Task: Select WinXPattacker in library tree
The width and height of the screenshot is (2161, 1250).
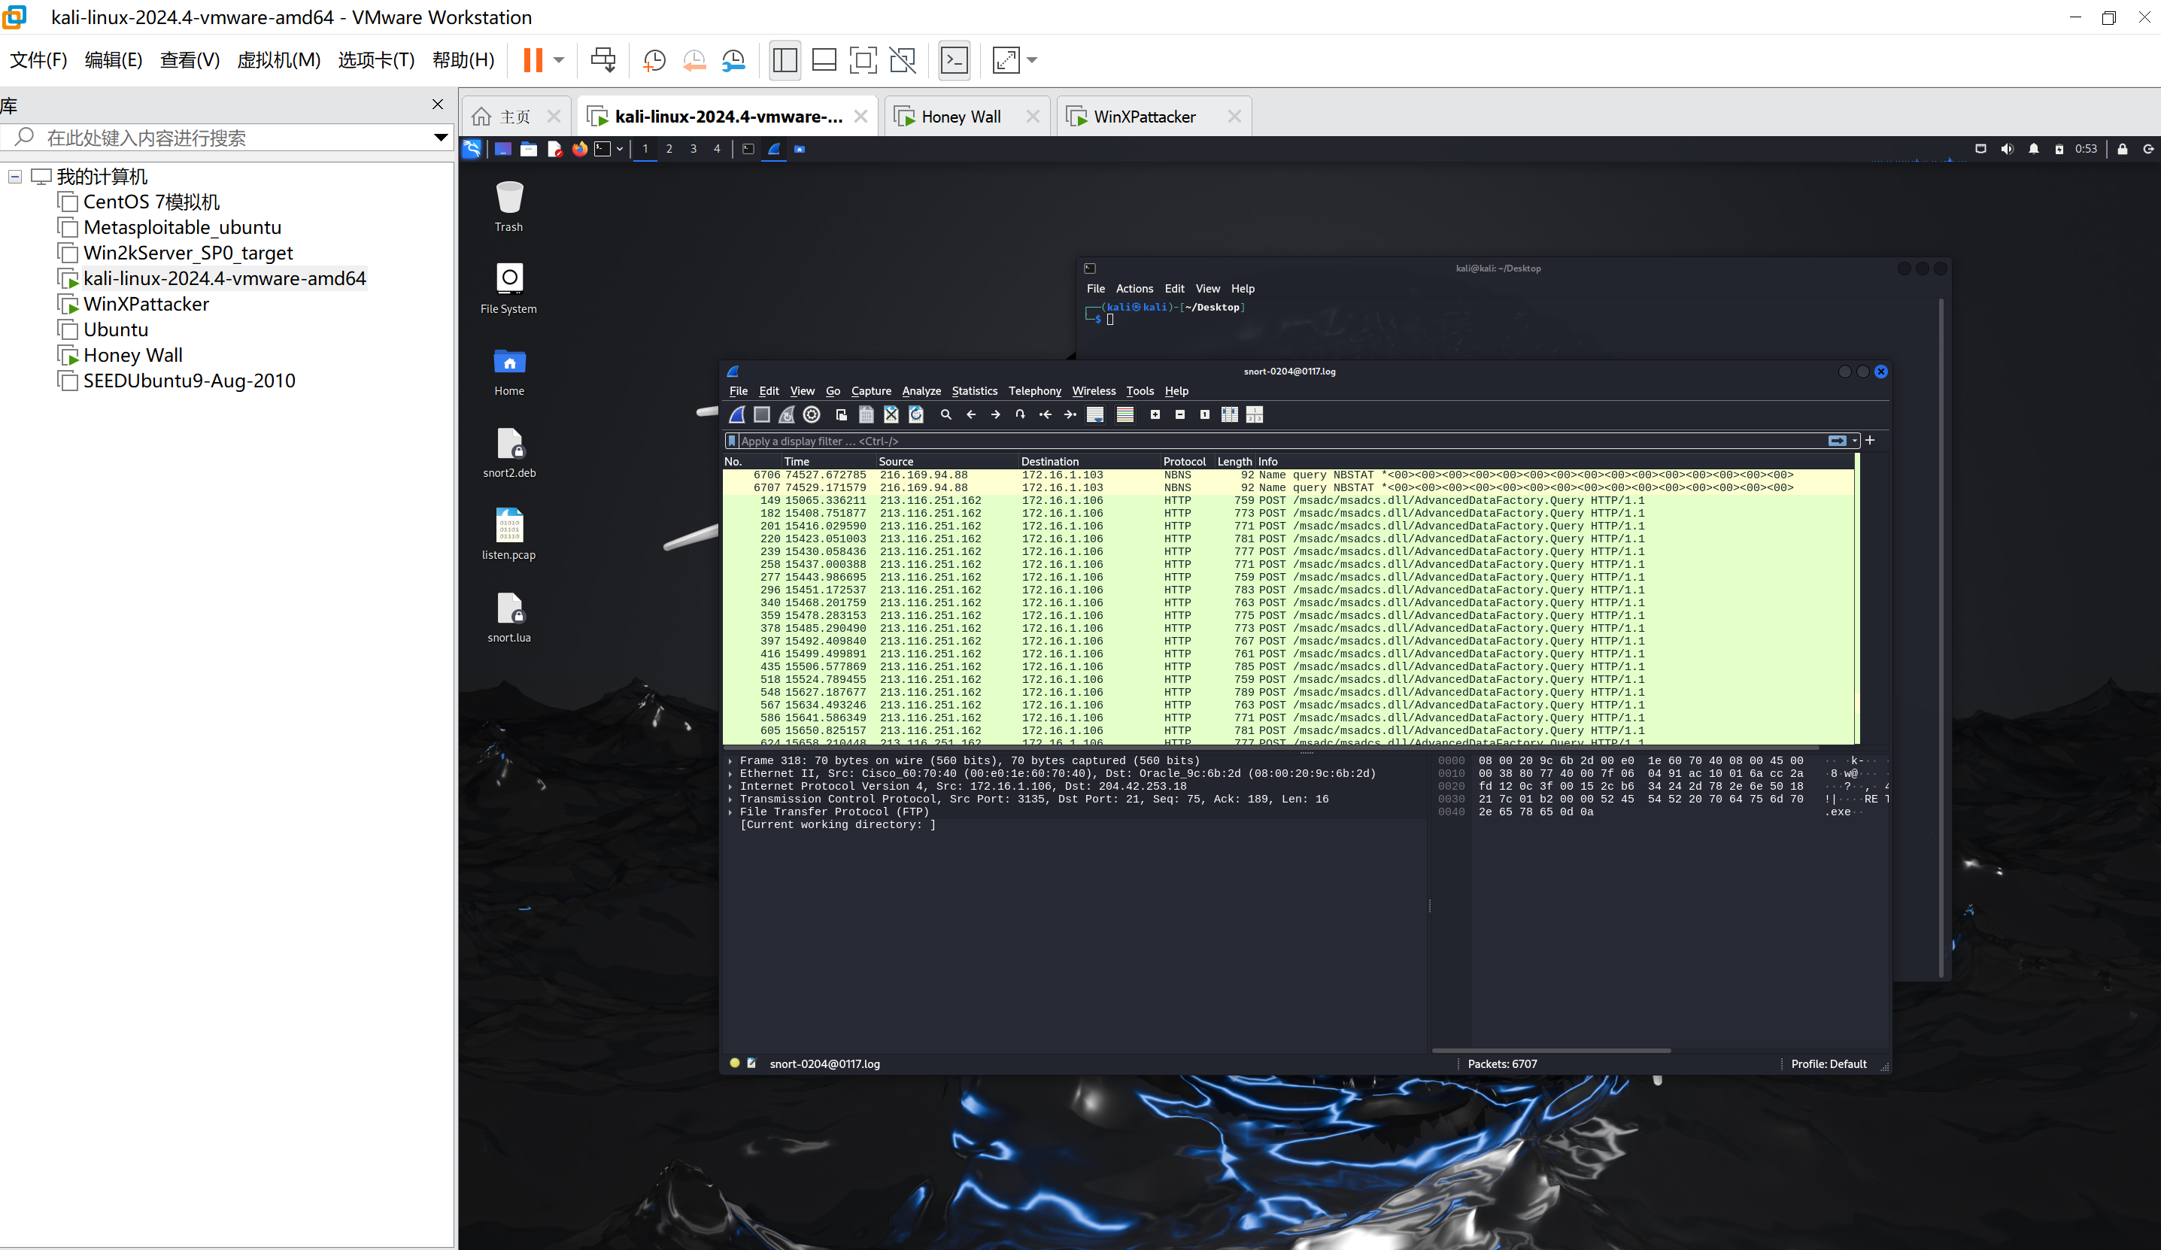Action: (x=146, y=305)
